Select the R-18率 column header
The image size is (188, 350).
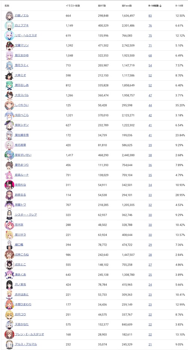(x=179, y=6)
